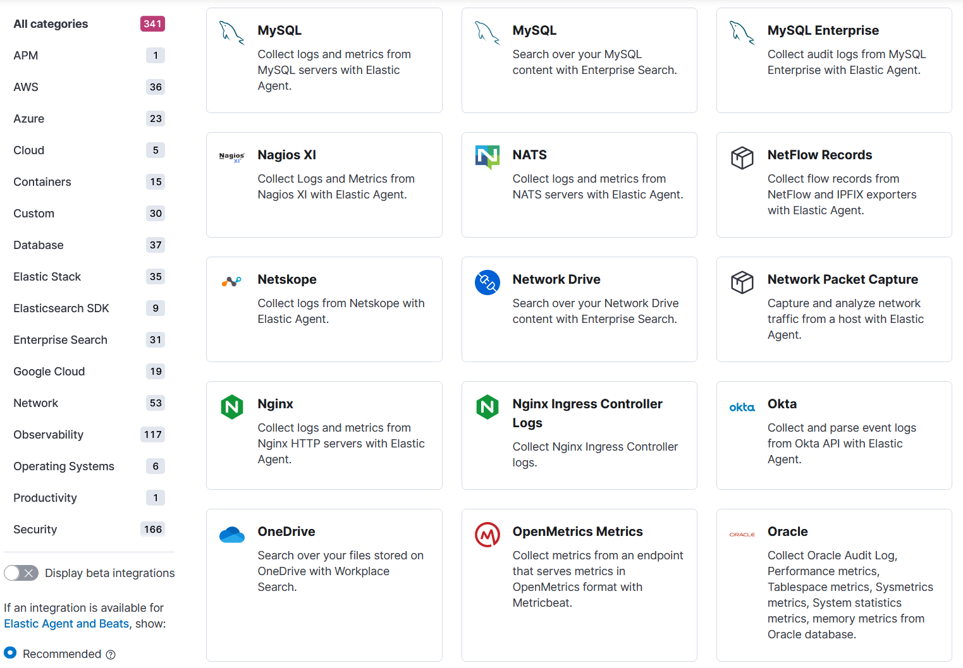Screen dimensions: 963x668
Task: Choose the Productivity category
Action: pyautogui.click(x=89, y=498)
